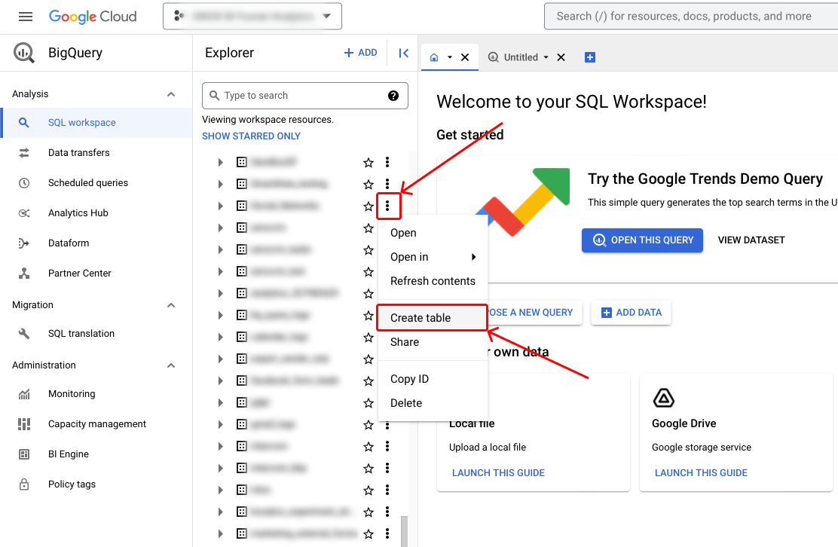Add a new query tab
The image size is (838, 547).
pos(590,57)
